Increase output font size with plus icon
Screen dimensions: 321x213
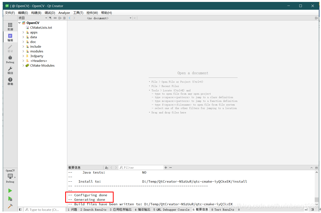[x=165, y=168]
